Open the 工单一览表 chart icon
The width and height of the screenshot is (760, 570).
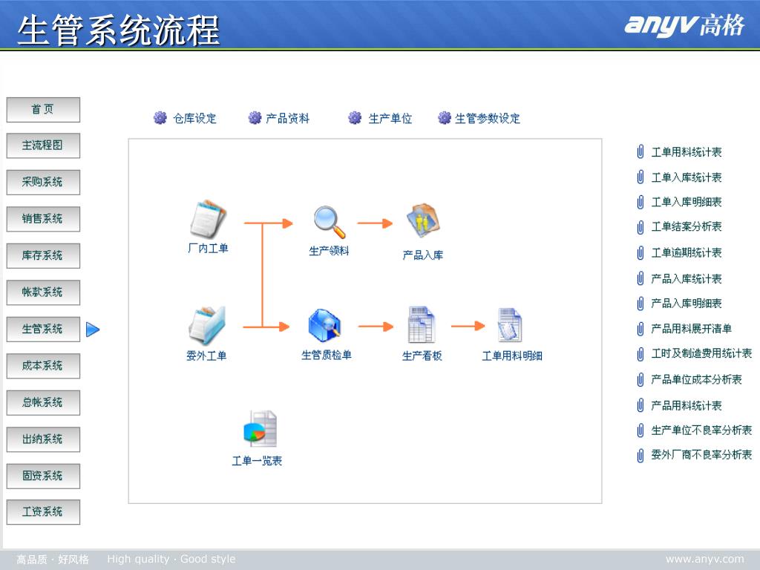(260, 429)
